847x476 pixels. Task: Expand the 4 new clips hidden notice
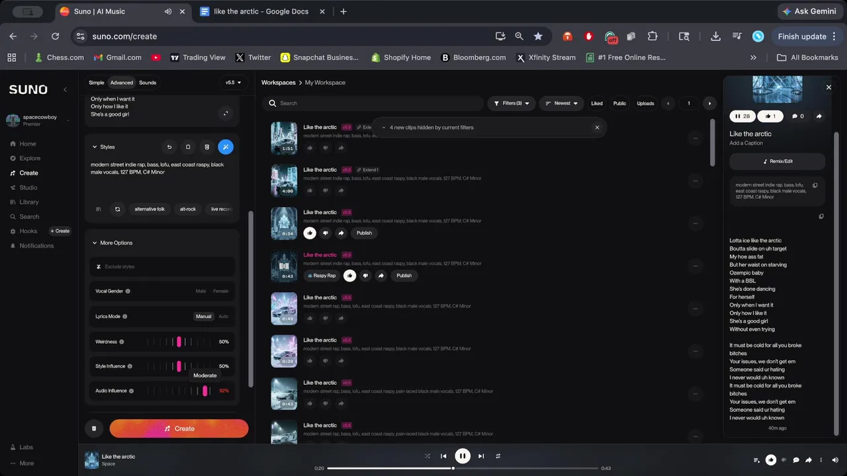click(384, 128)
